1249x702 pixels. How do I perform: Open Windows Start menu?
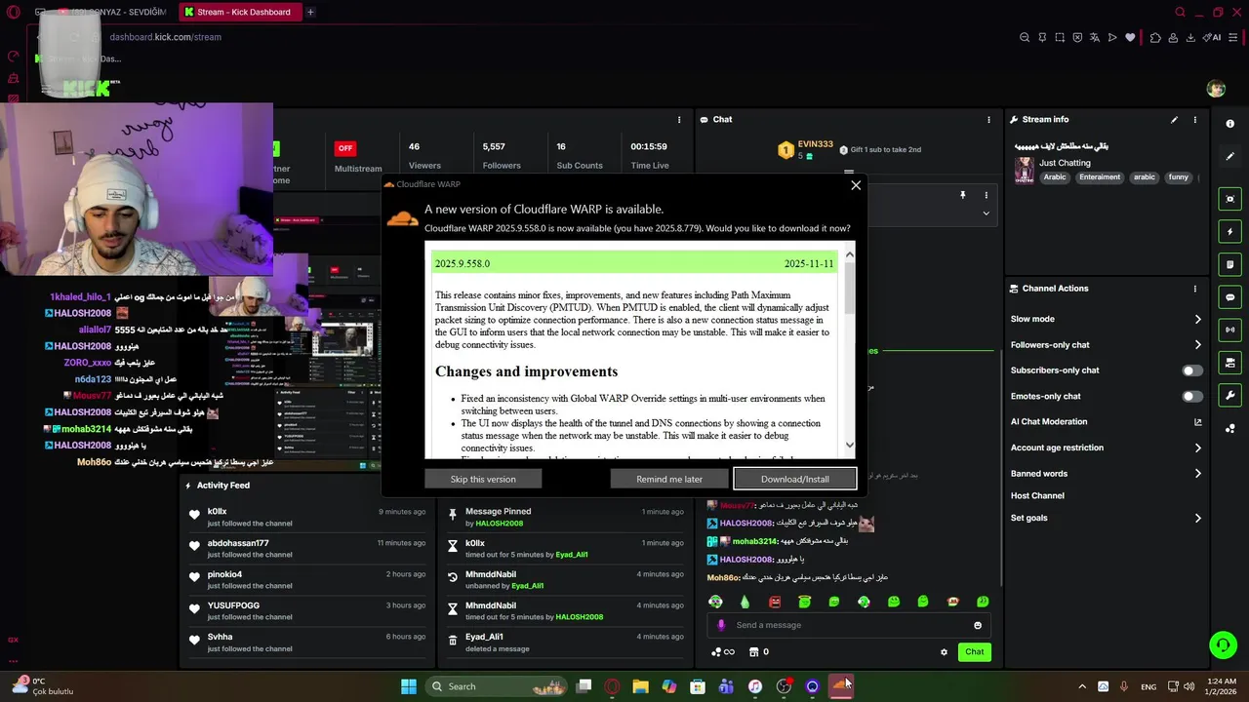(409, 686)
